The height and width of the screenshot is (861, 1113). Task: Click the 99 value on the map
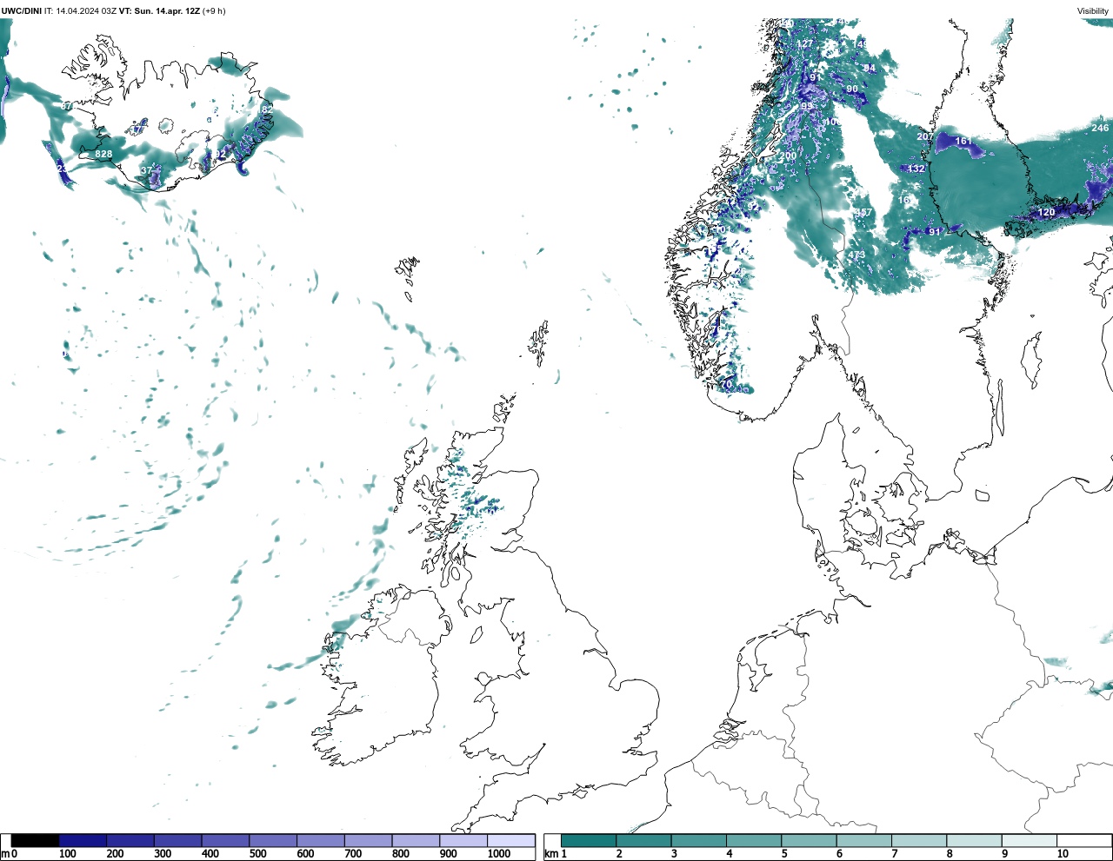(807, 107)
